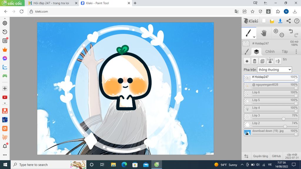Screen dimensions: 301x169
Task: Switch to Hỏi đáp 247 browser tab
Action: click(x=51, y=3)
